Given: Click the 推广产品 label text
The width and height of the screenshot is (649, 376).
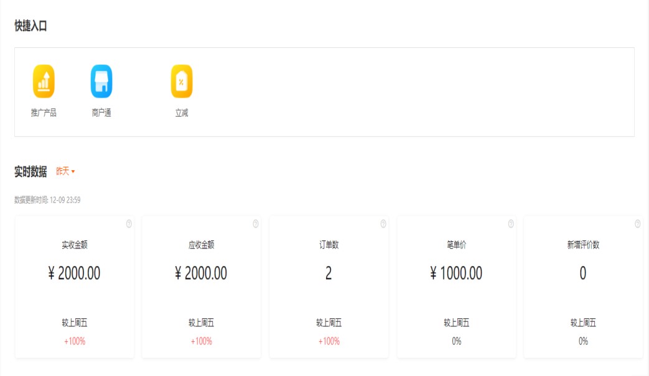Looking at the screenshot, I should [44, 113].
